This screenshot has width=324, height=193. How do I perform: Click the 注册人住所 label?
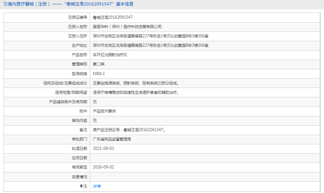[77, 36]
